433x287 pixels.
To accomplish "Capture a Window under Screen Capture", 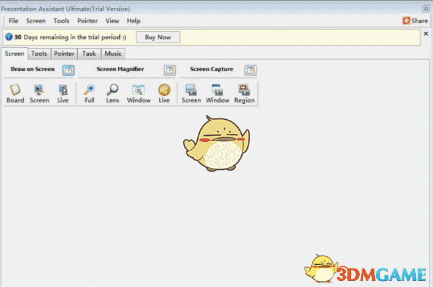I will click(x=217, y=94).
